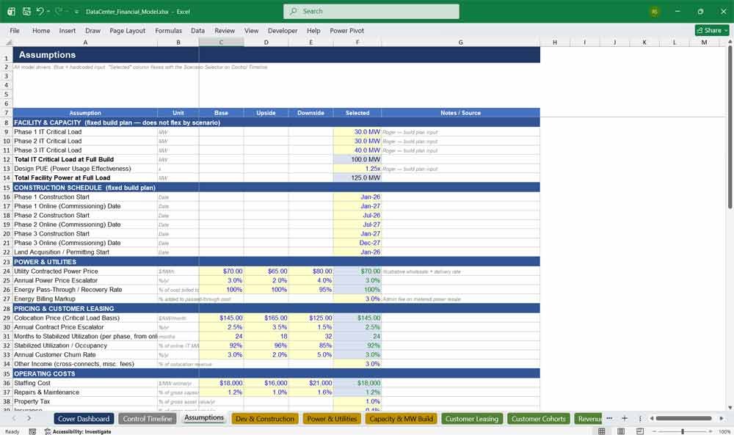Switch to the Customer Cohorts sheet tab
The image size is (734, 435).
[538, 419]
